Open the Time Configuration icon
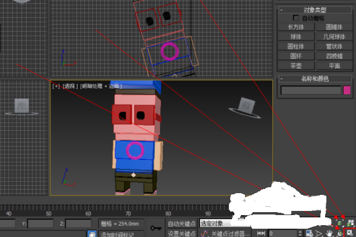Image resolution: width=356 pixels, height=237 pixels. [x=310, y=233]
